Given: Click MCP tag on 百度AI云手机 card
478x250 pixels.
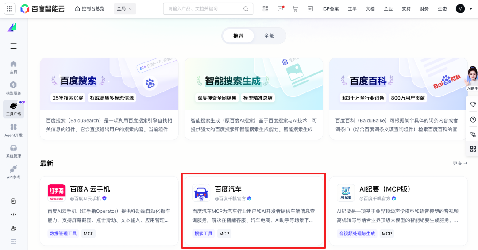Looking at the screenshot, I should [89, 234].
